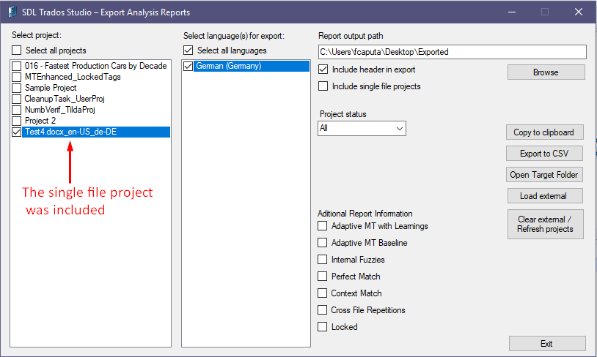
Task: Click the Report output path field
Action: point(453,52)
